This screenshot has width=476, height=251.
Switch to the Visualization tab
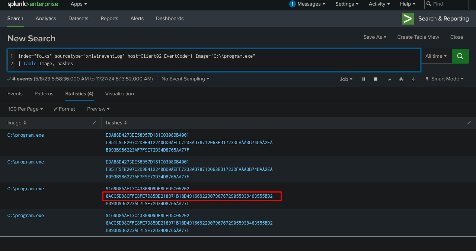tap(119, 94)
